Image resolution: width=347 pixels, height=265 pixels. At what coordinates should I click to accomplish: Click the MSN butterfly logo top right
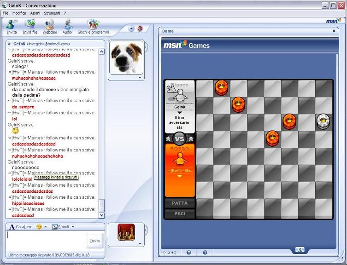click(334, 21)
